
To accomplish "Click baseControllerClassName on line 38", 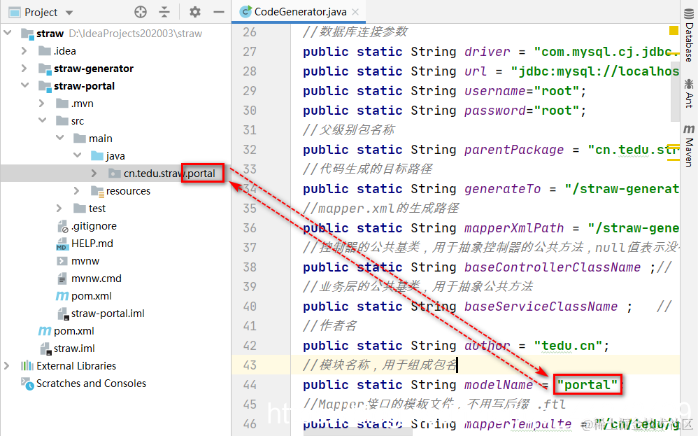I will (x=553, y=267).
